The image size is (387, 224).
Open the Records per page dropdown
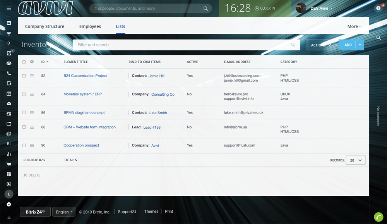click(355, 160)
